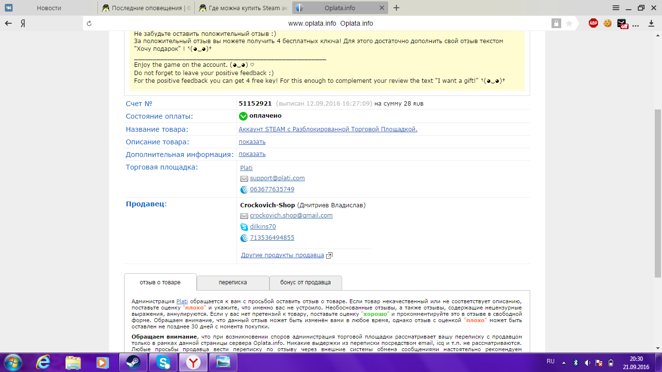662x372 pixels.
Task: Switch to the 'Где можна купить Steam' tab
Action: pos(243,8)
